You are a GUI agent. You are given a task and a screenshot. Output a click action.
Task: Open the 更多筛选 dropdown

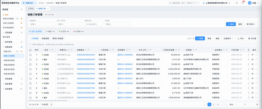point(251,24)
